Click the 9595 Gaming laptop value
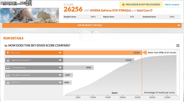The width and height of the screenshot is (184, 102). tap(88, 68)
